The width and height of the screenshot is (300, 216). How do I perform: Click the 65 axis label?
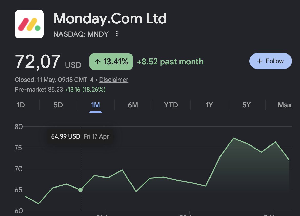(19, 190)
